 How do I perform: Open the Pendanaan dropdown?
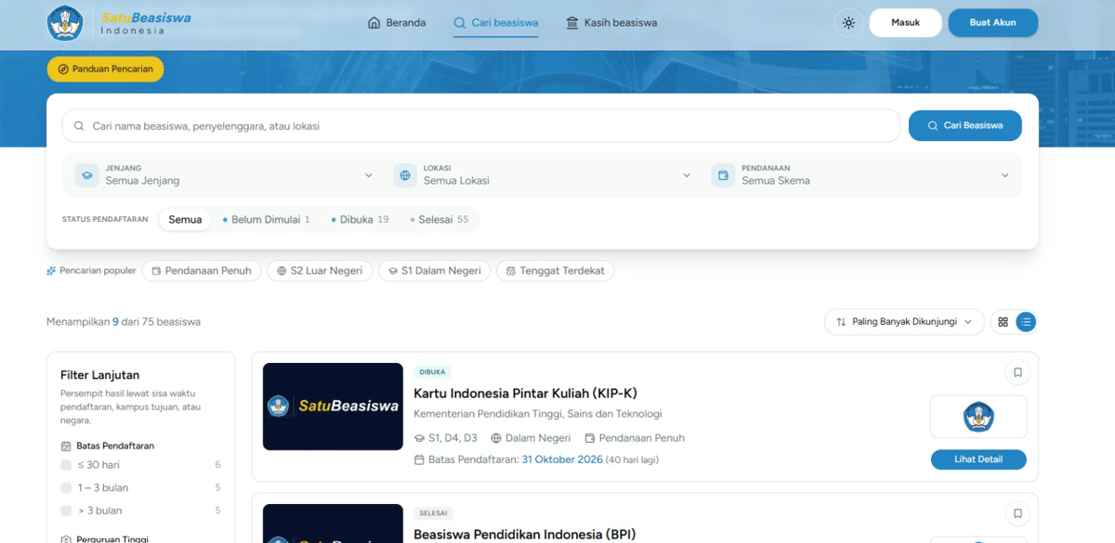860,175
